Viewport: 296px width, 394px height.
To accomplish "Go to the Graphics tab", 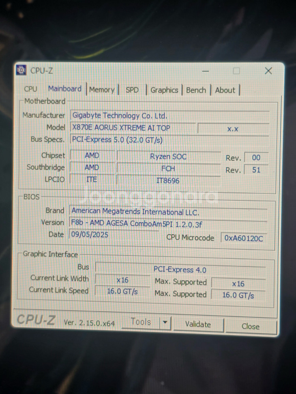I will [x=164, y=90].
